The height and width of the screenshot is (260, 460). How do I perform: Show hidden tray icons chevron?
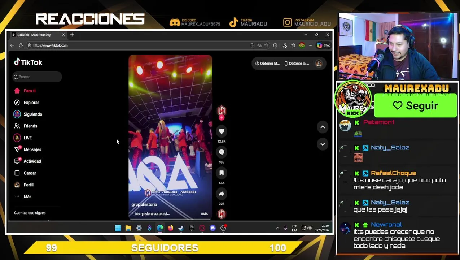click(278, 228)
